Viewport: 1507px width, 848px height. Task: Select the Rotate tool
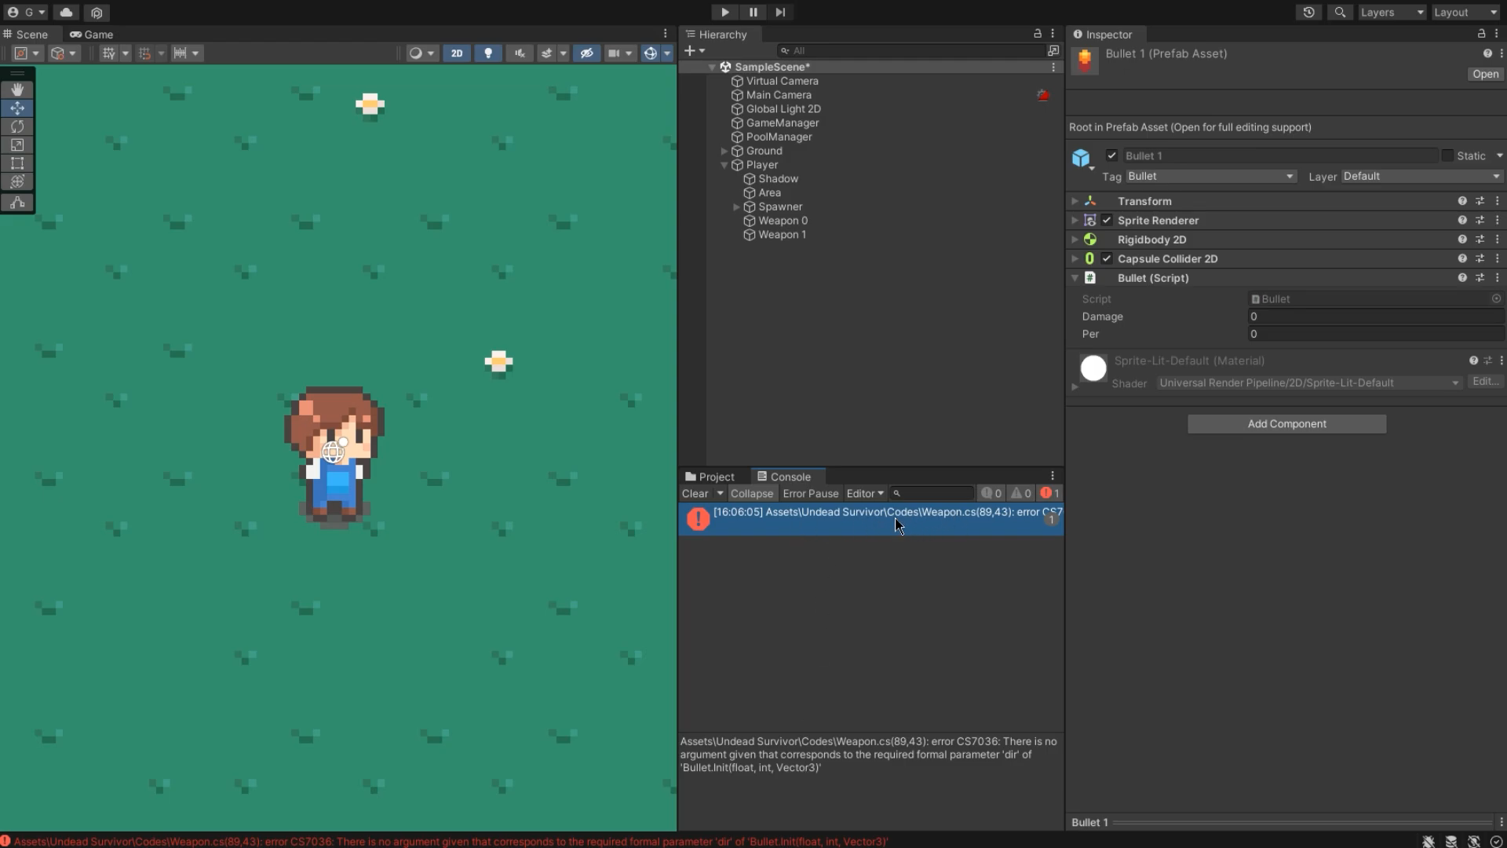[17, 126]
